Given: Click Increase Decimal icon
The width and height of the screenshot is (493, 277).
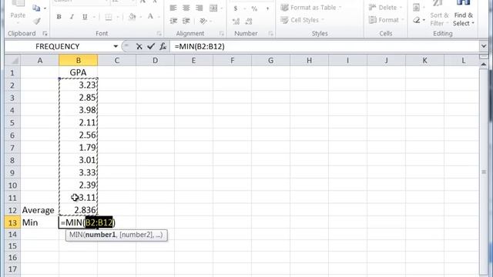Looking at the screenshot, I should pos(236,22).
